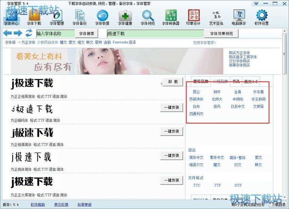Open the 软件帮助 link

pyautogui.click(x=38, y=205)
